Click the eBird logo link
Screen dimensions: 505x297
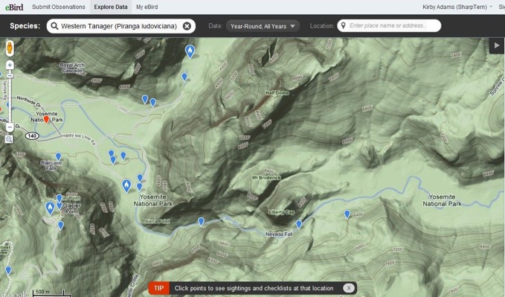[14, 7]
